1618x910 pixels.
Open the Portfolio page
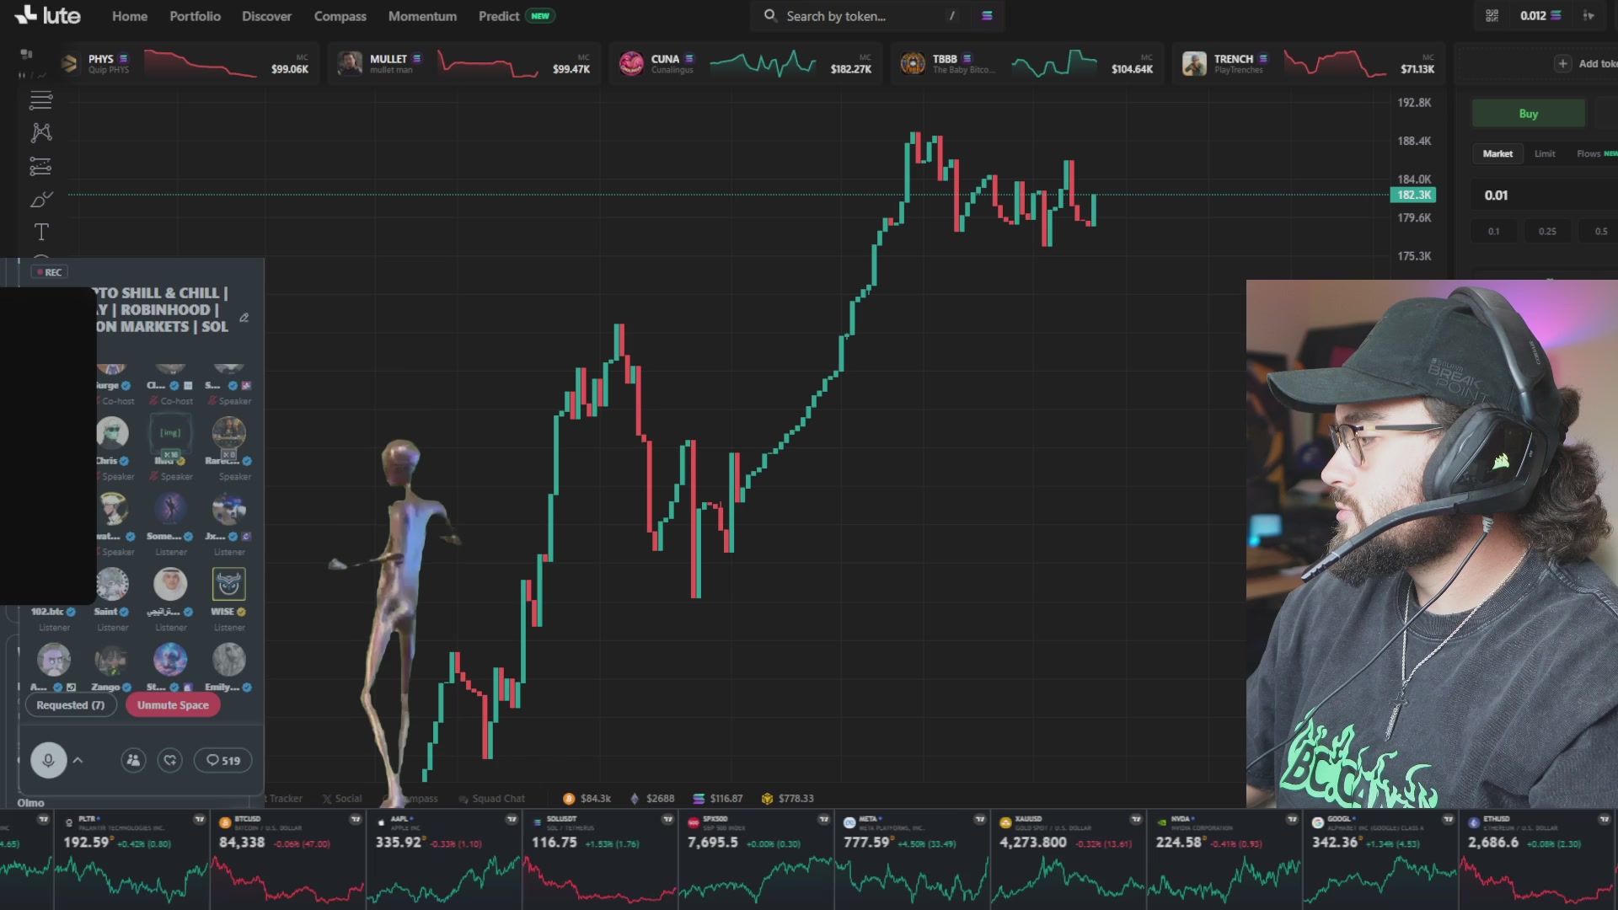(x=195, y=16)
